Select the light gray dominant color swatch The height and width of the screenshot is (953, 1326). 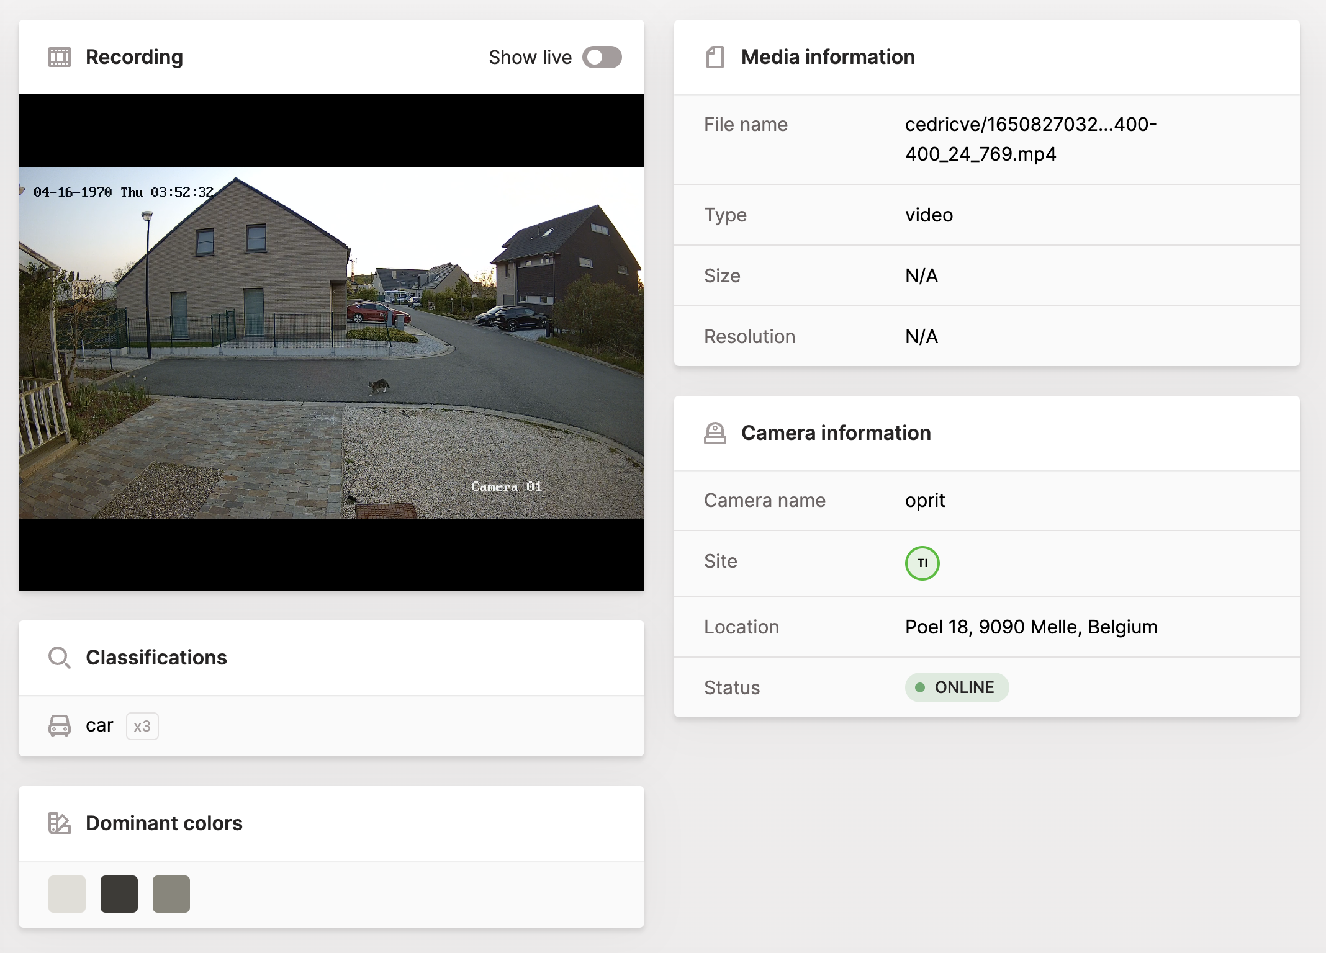click(x=66, y=893)
